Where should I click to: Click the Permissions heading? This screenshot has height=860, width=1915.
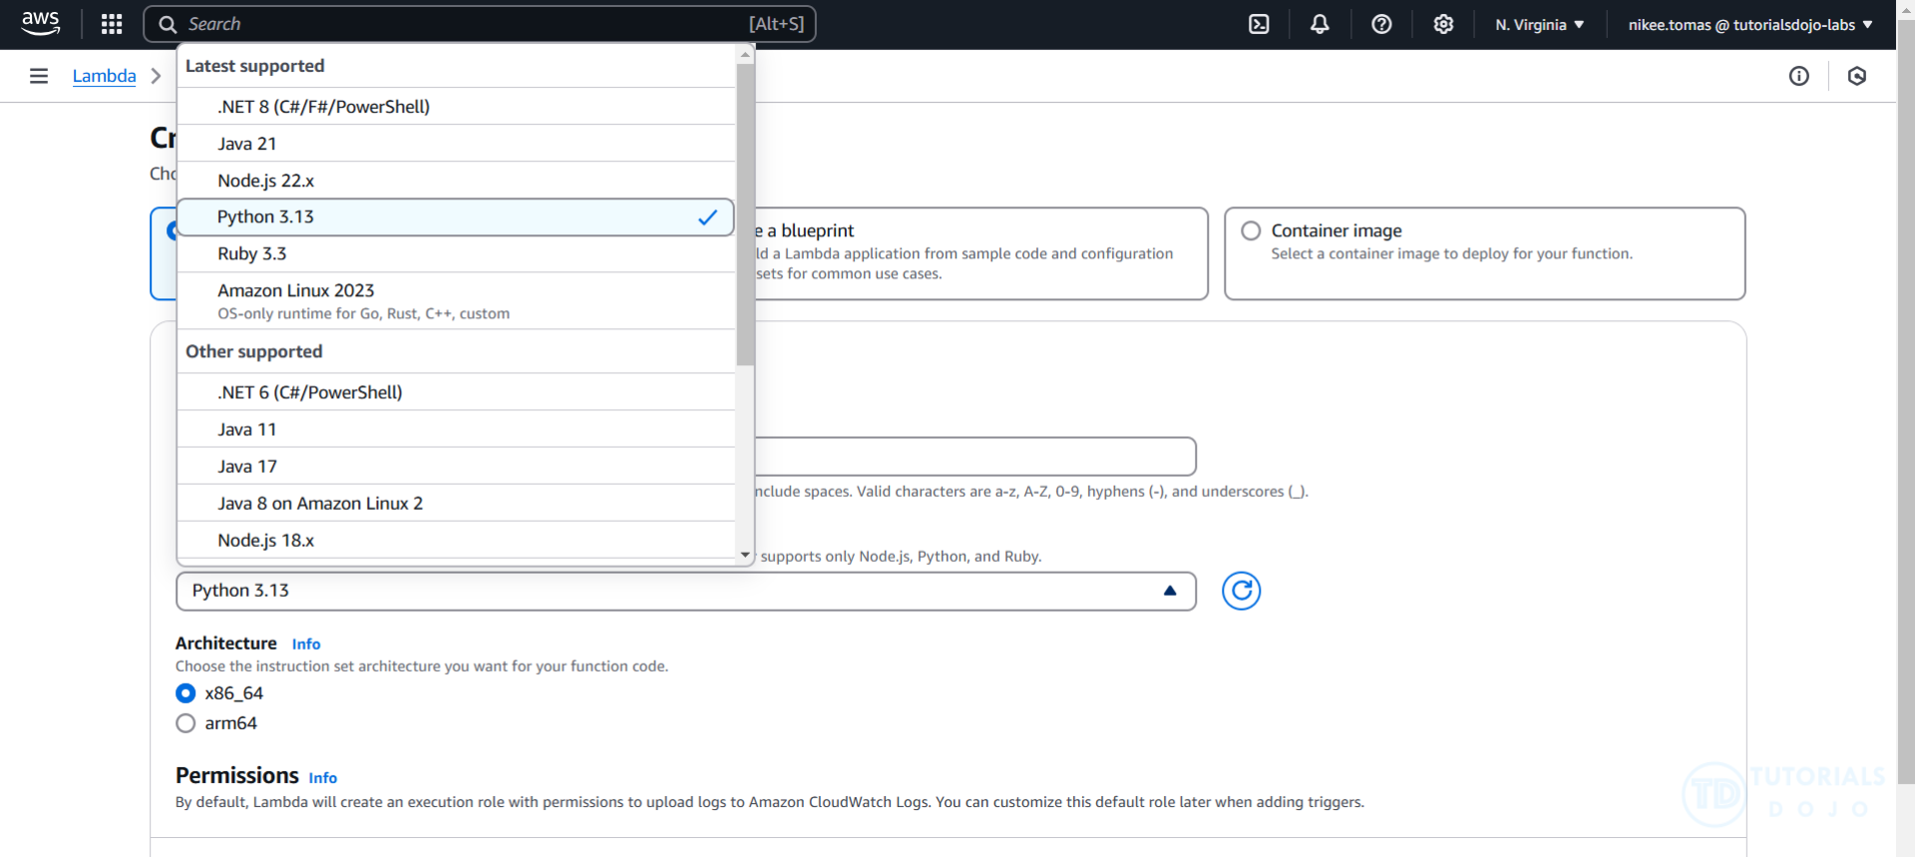pyautogui.click(x=237, y=776)
